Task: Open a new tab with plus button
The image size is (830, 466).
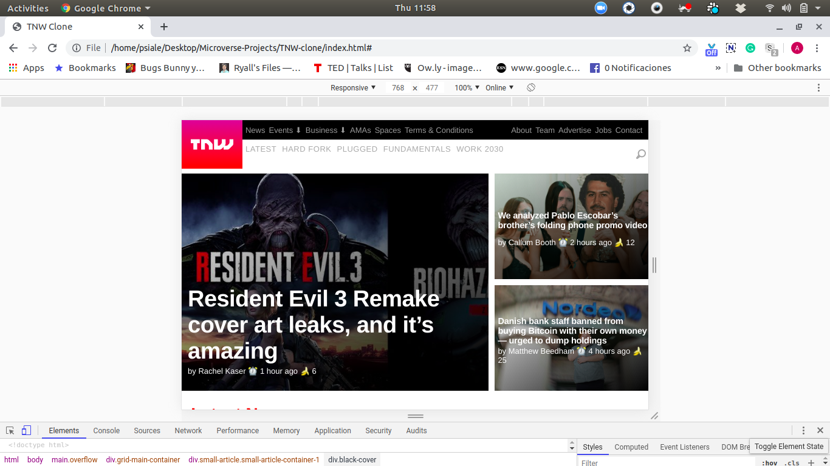Action: (x=164, y=27)
